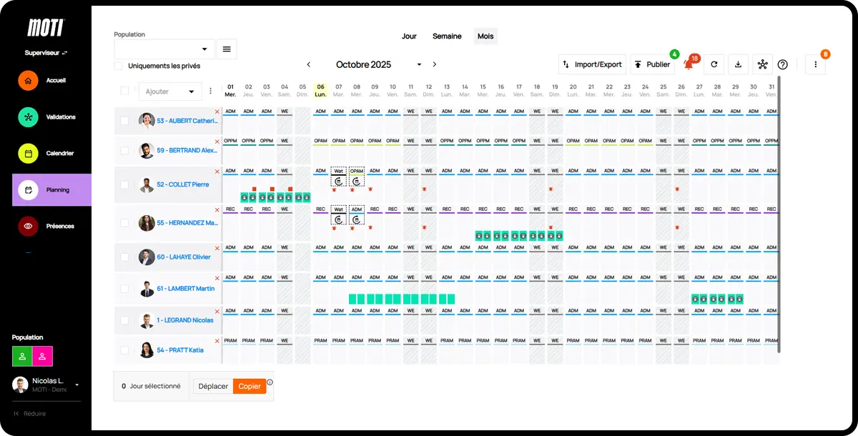This screenshot has width=858, height=436.
Task: Switch to the Semaine view
Action: pyautogui.click(x=447, y=36)
